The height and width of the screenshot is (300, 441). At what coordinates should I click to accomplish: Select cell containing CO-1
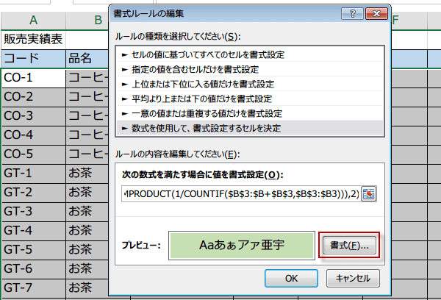[x=34, y=78]
